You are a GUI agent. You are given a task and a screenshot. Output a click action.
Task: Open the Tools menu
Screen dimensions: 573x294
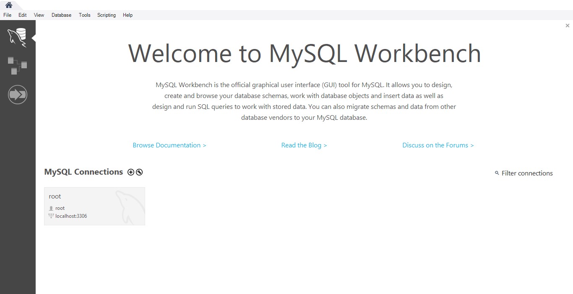pos(84,15)
